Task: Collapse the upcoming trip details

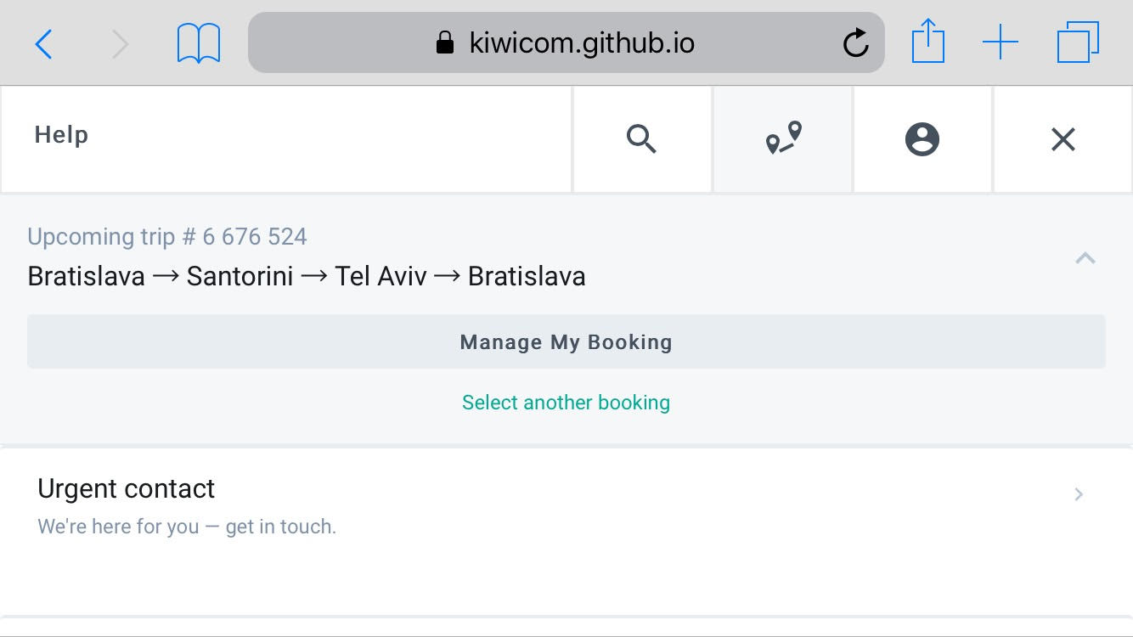Action: pos(1085,257)
